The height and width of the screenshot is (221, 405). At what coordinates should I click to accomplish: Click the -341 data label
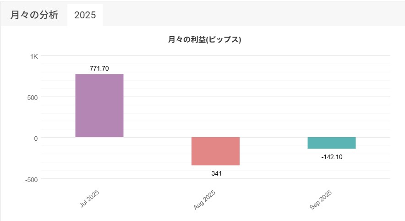point(215,173)
